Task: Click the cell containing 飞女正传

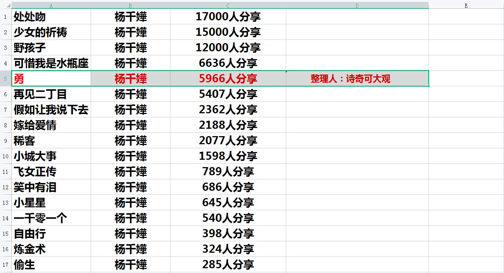Action: point(51,172)
